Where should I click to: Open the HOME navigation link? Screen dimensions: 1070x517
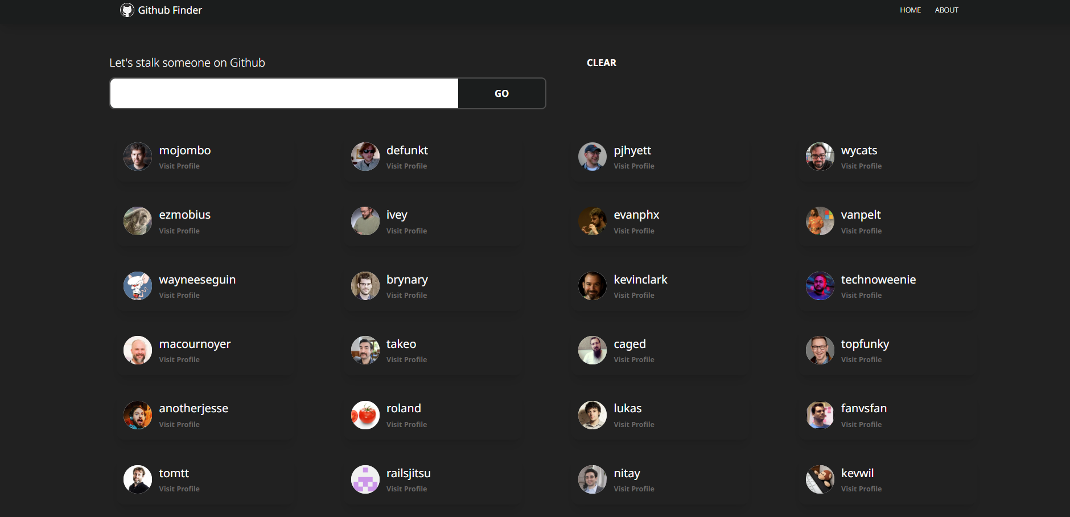[x=910, y=10]
